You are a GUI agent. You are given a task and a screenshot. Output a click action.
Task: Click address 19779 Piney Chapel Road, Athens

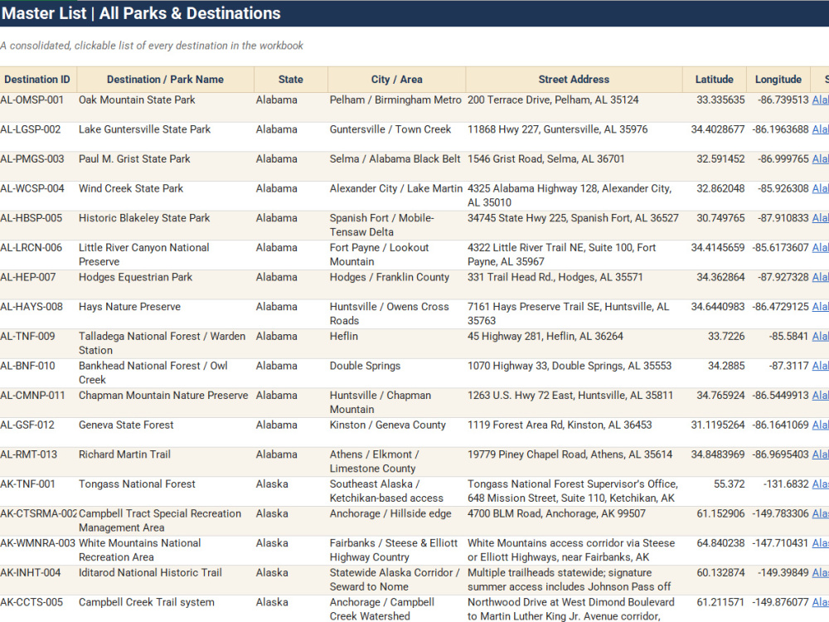tap(574, 463)
